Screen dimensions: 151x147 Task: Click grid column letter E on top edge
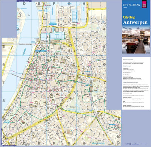click(39, 3)
